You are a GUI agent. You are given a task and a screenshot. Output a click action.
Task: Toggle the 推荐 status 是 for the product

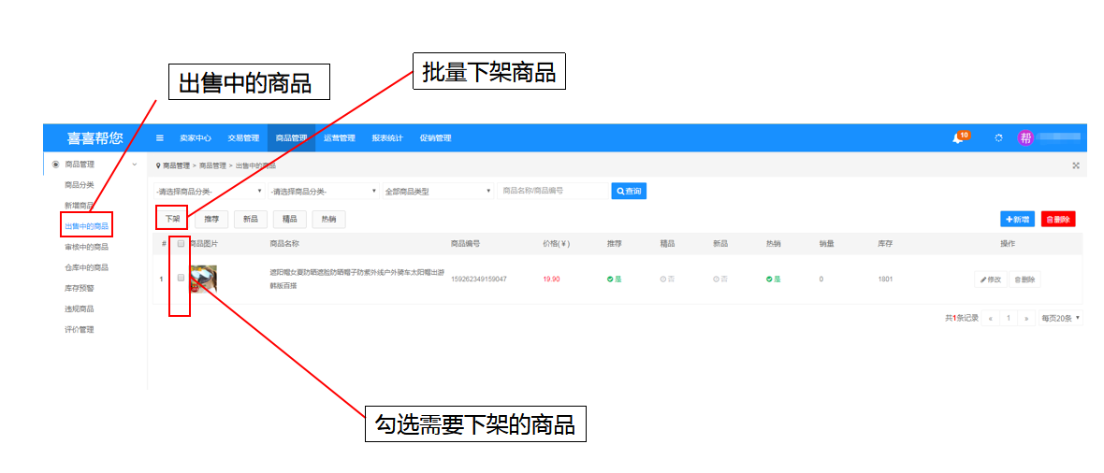point(615,279)
